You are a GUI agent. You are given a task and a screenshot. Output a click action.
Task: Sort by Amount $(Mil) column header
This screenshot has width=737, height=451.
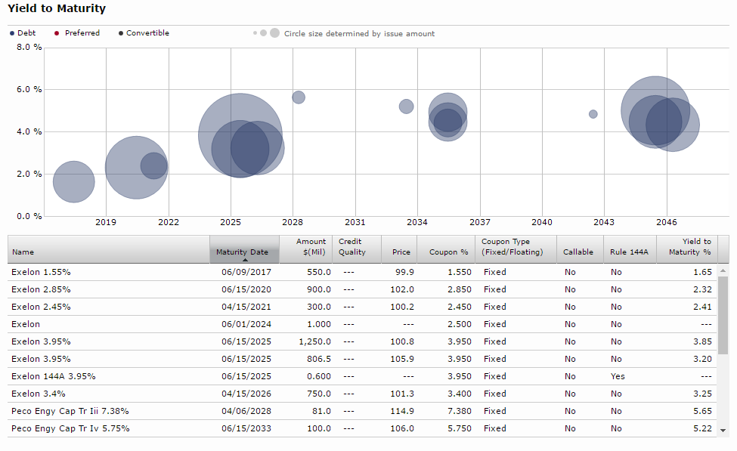(306, 249)
